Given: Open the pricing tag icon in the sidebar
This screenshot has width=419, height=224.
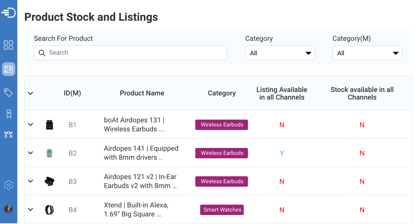Looking at the screenshot, I should click(x=8, y=92).
